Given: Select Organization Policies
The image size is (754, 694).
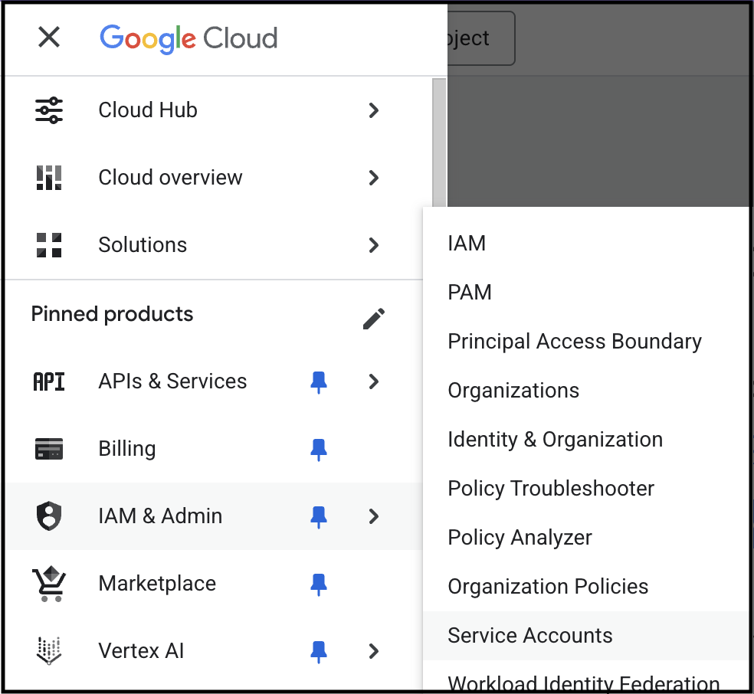Looking at the screenshot, I should coord(585,586).
